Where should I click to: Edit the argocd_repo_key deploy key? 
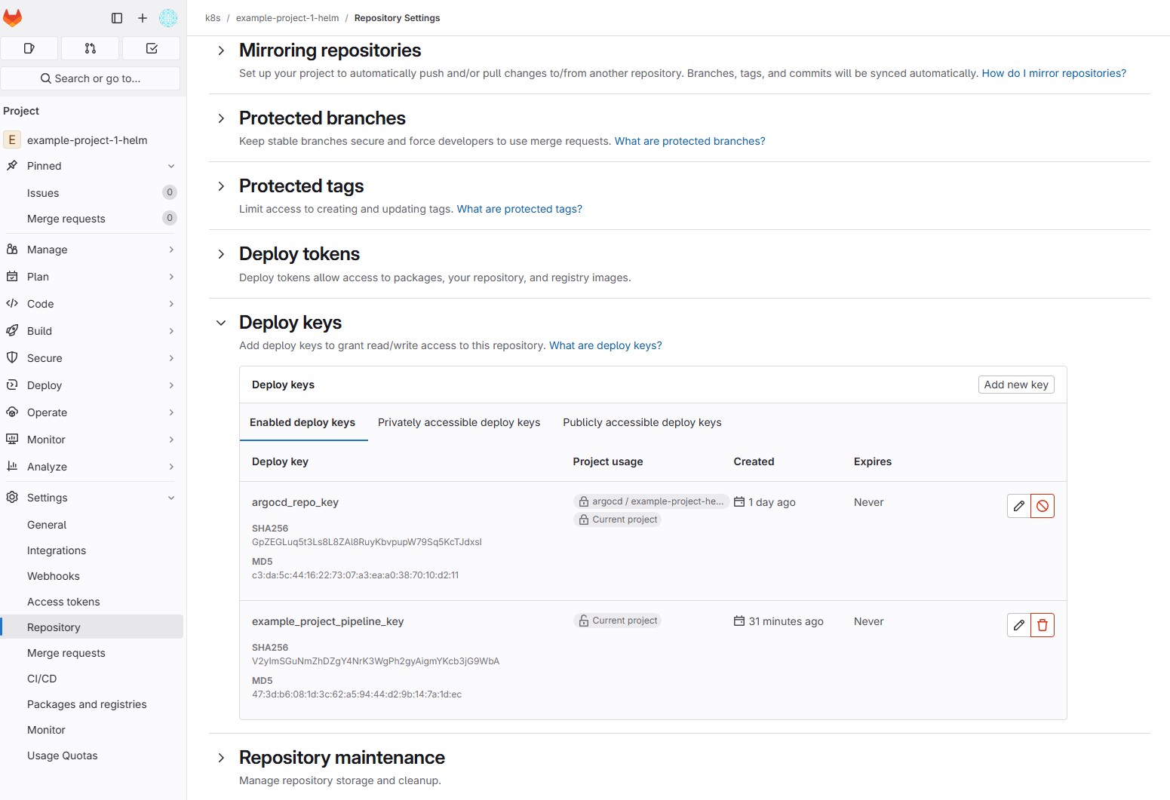(x=1018, y=506)
